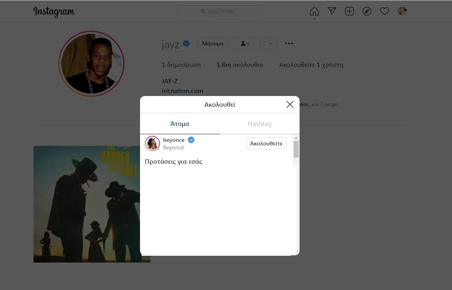This screenshot has height=290, width=452.
Task: Click 'JAY-Z' display name text
Action: tap(170, 81)
